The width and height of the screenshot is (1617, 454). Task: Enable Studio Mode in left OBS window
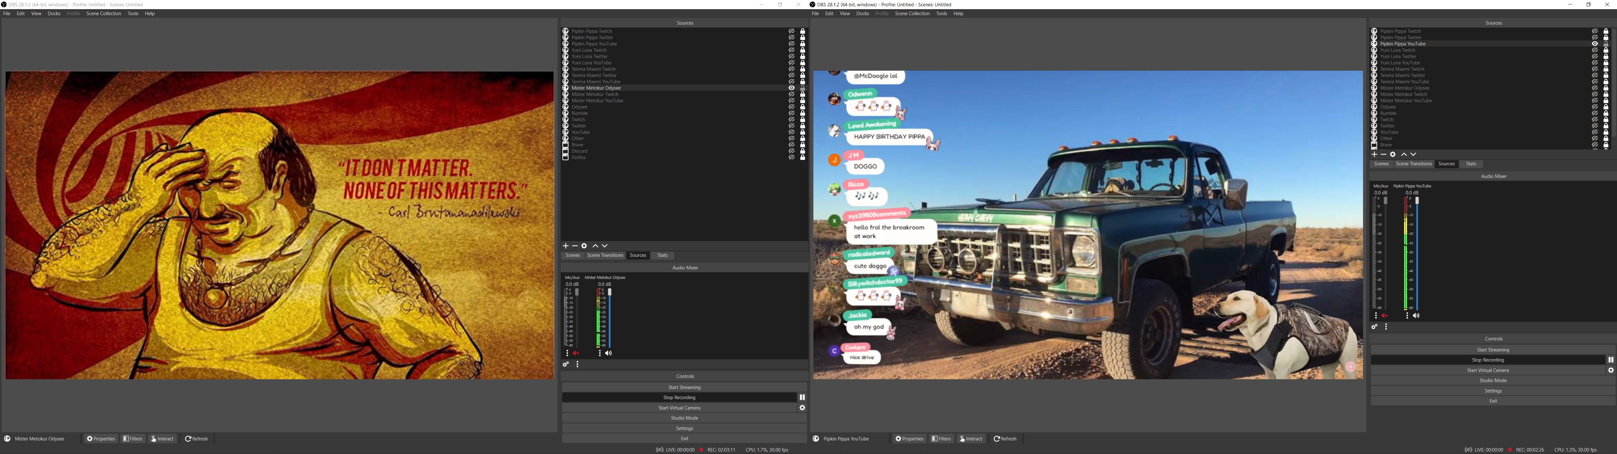(684, 418)
